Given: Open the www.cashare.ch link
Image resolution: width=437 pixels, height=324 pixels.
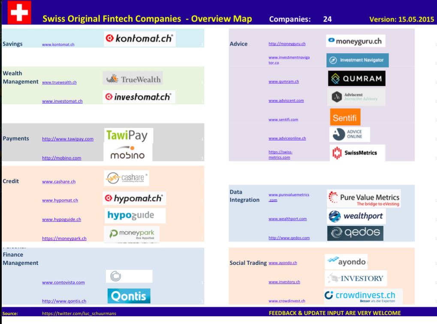Looking at the screenshot, I should [x=59, y=181].
